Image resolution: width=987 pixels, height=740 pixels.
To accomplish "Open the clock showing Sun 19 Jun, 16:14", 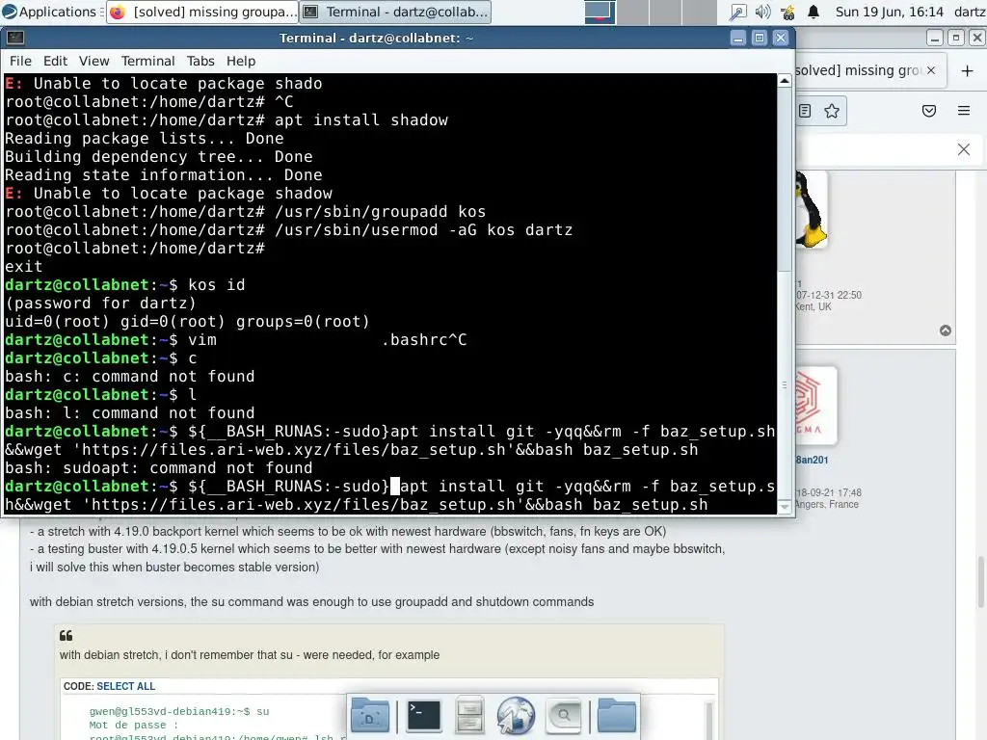I will tap(889, 12).
